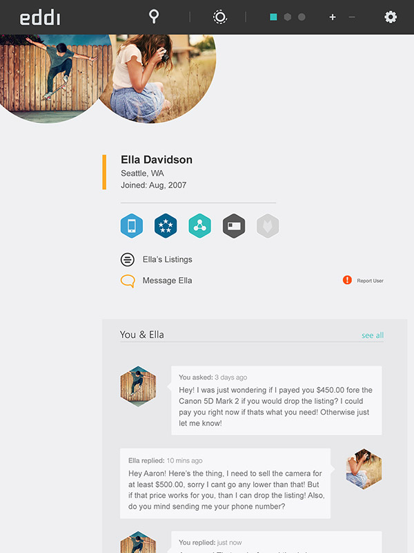Select the grey circle view toggle
The height and width of the screenshot is (553, 414).
coord(302,17)
